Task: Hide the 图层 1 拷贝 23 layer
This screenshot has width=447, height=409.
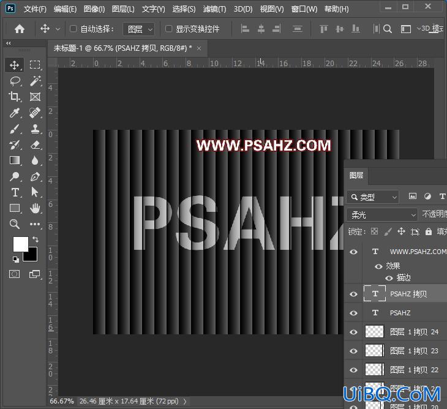Action: tap(353, 351)
